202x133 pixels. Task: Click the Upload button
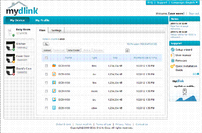click(x=47, y=50)
